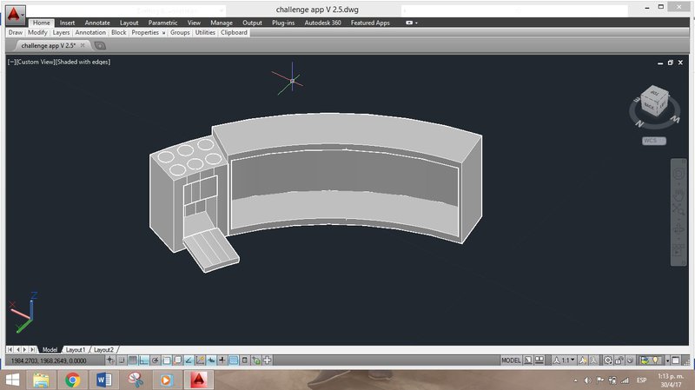
Task: Toggle Grid display in status bar
Action: (x=133, y=360)
